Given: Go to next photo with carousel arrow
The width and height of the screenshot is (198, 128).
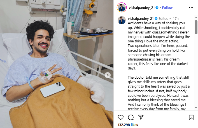Looking at the screenshot, I should 108,75.
